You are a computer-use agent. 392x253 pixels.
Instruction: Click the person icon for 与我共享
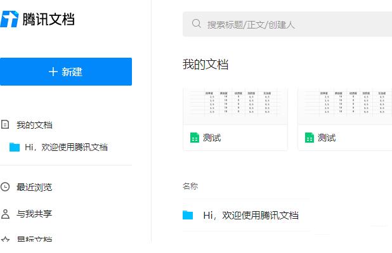pyautogui.click(x=5, y=214)
